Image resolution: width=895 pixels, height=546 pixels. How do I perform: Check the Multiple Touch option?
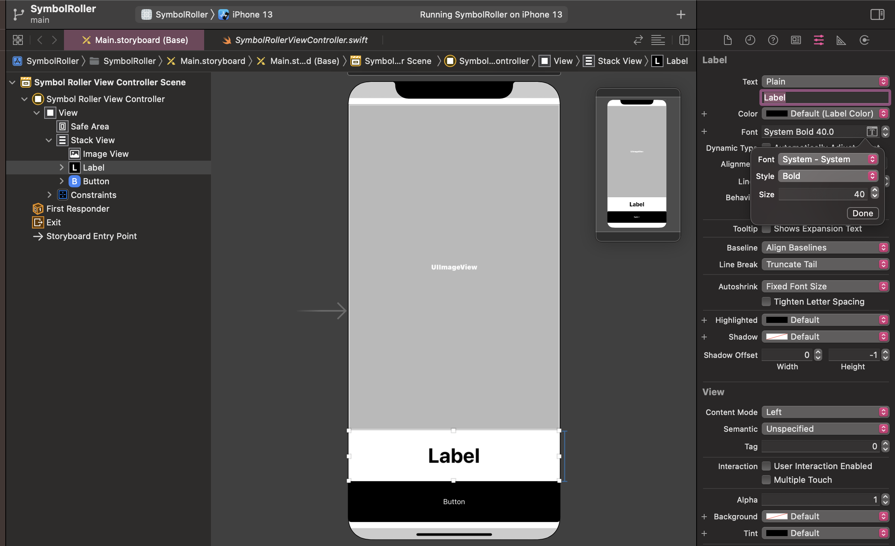(x=766, y=480)
